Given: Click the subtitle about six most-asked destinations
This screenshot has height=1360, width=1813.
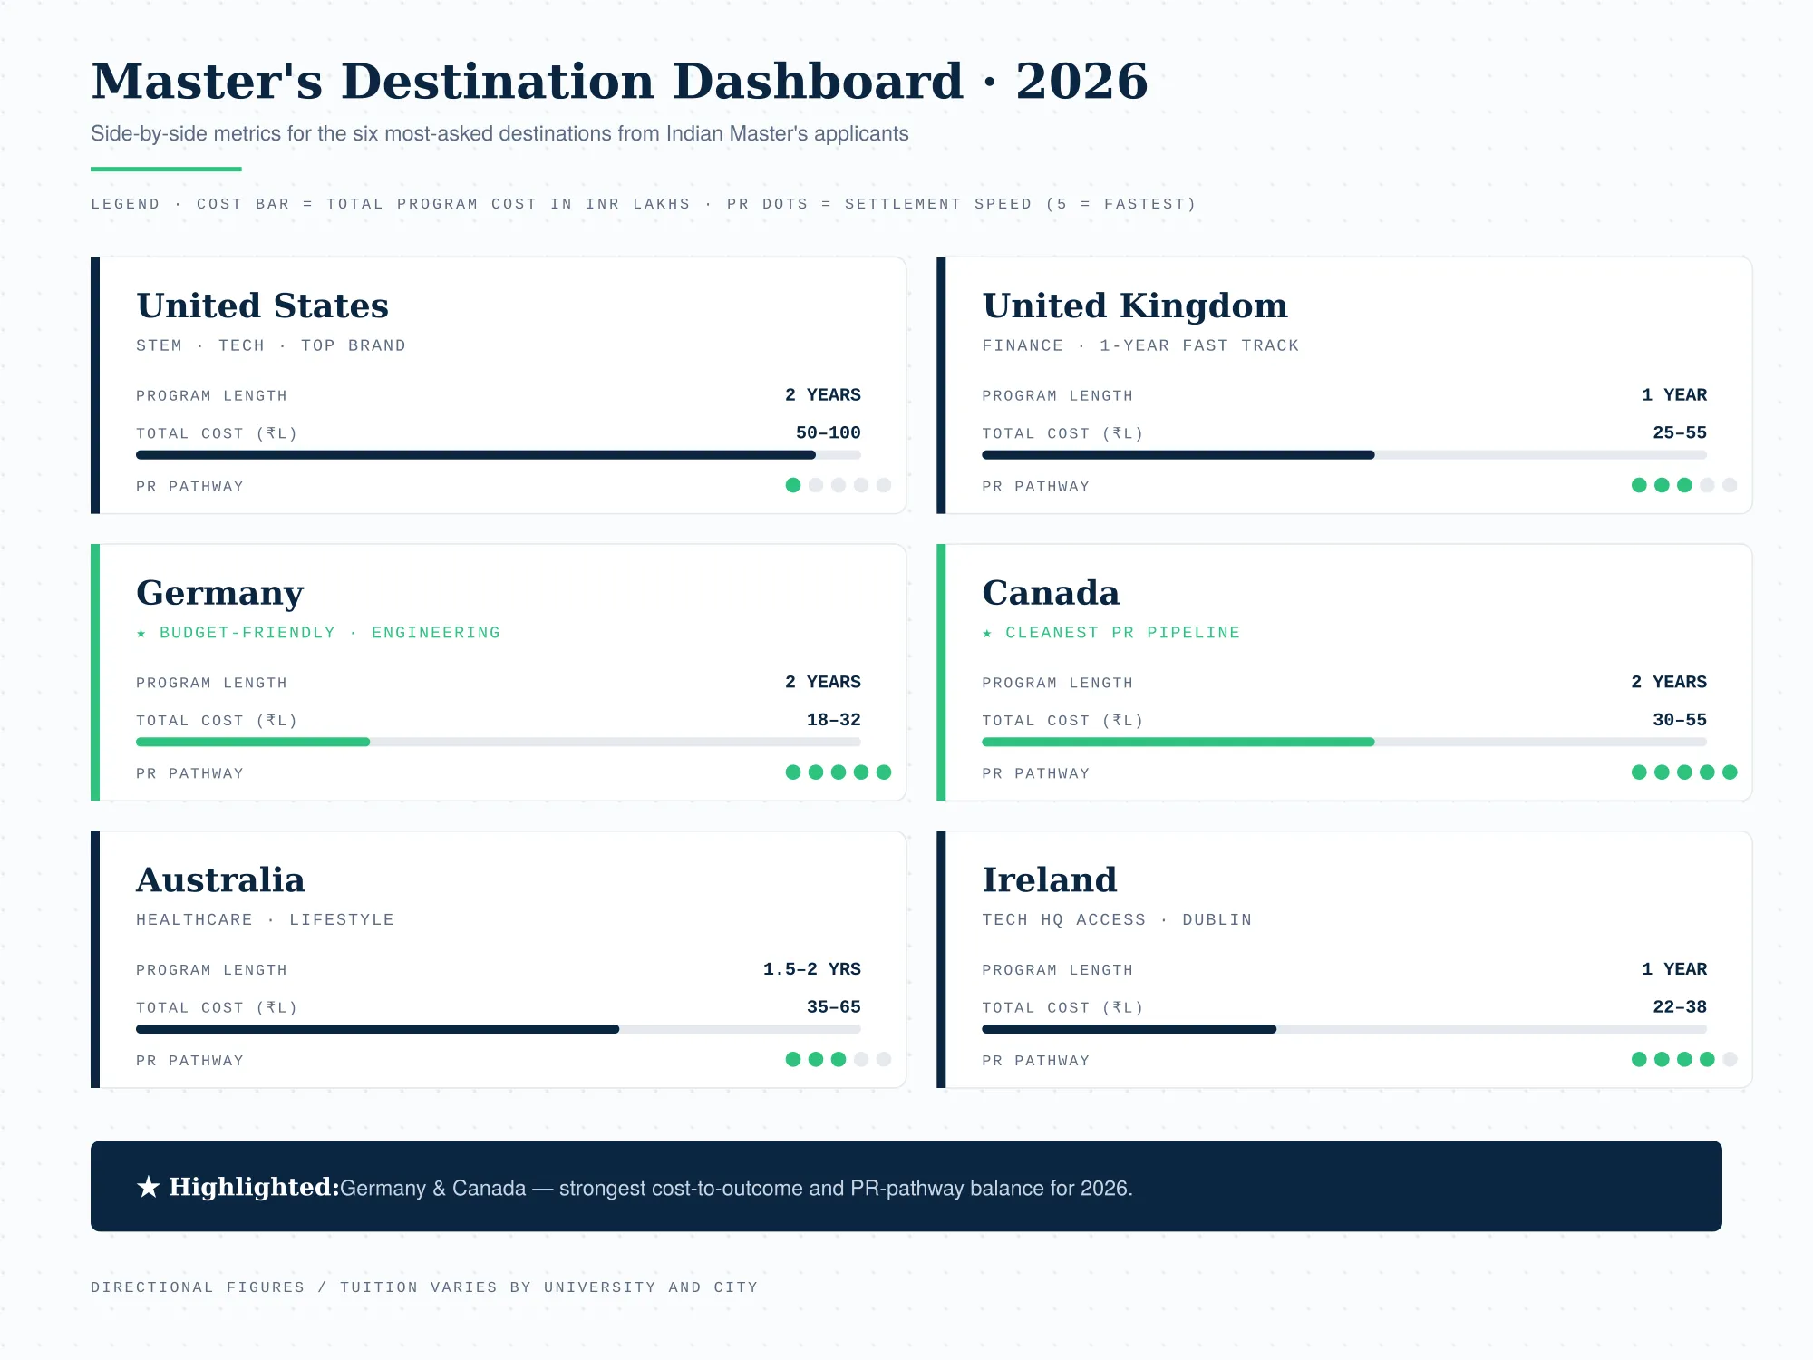Looking at the screenshot, I should click(x=499, y=133).
